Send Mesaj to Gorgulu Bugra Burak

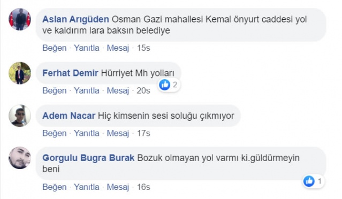118,187
